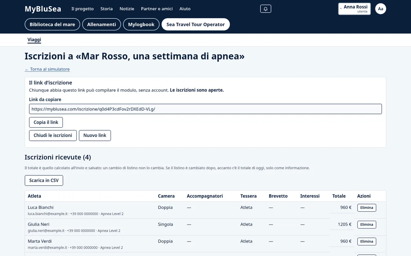Generate a Nuovo link
The width and height of the screenshot is (411, 256).
(x=95, y=135)
